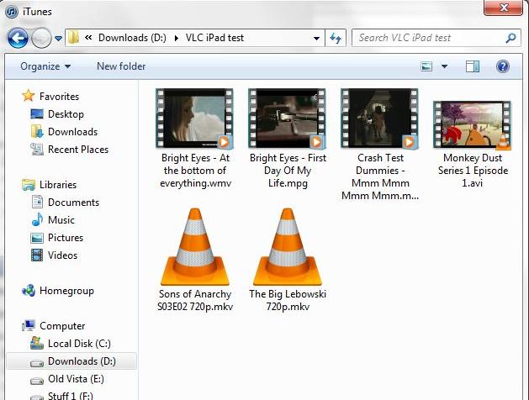Click the magnifier search icon
This screenshot has width=529, height=400.
[x=511, y=38]
